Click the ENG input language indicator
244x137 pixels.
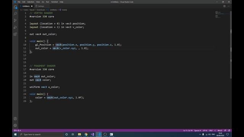(213, 134)
